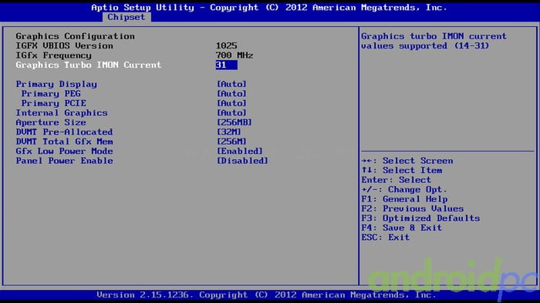Select the Primary PEG setting label
Image resolution: width=540 pixels, height=303 pixels.
tap(51, 94)
